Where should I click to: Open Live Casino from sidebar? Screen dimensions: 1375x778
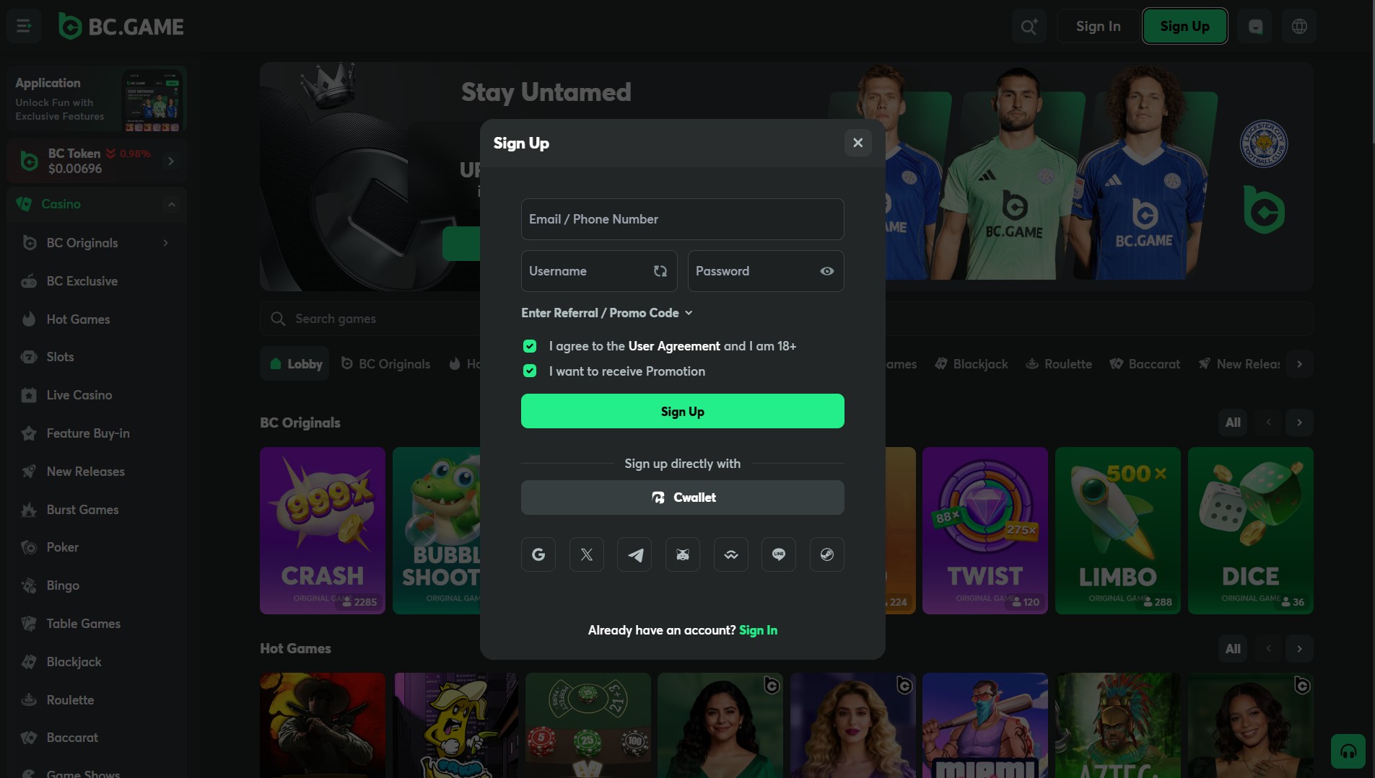point(79,395)
